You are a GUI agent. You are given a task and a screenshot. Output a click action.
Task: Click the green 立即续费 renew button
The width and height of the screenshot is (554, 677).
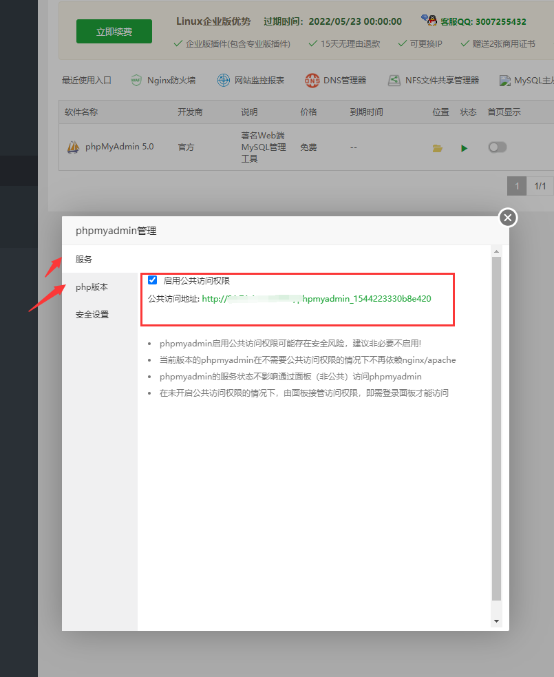coord(114,31)
